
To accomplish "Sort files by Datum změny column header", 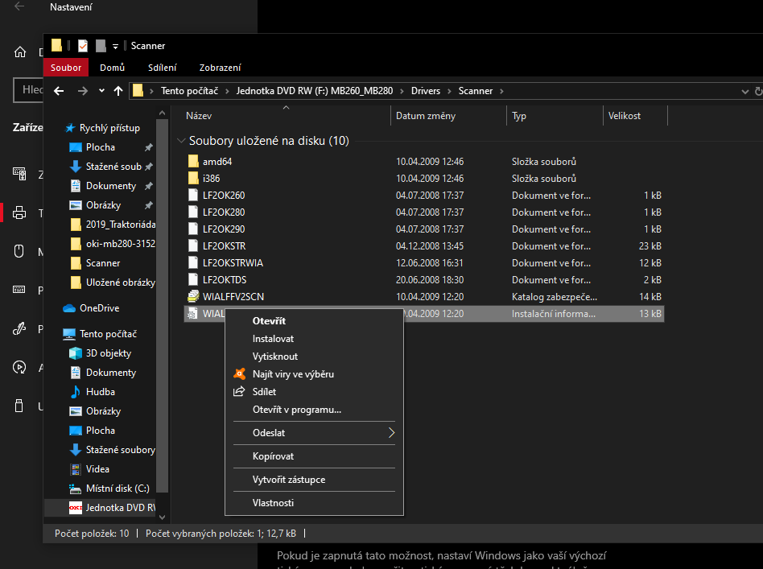I will pos(426,116).
